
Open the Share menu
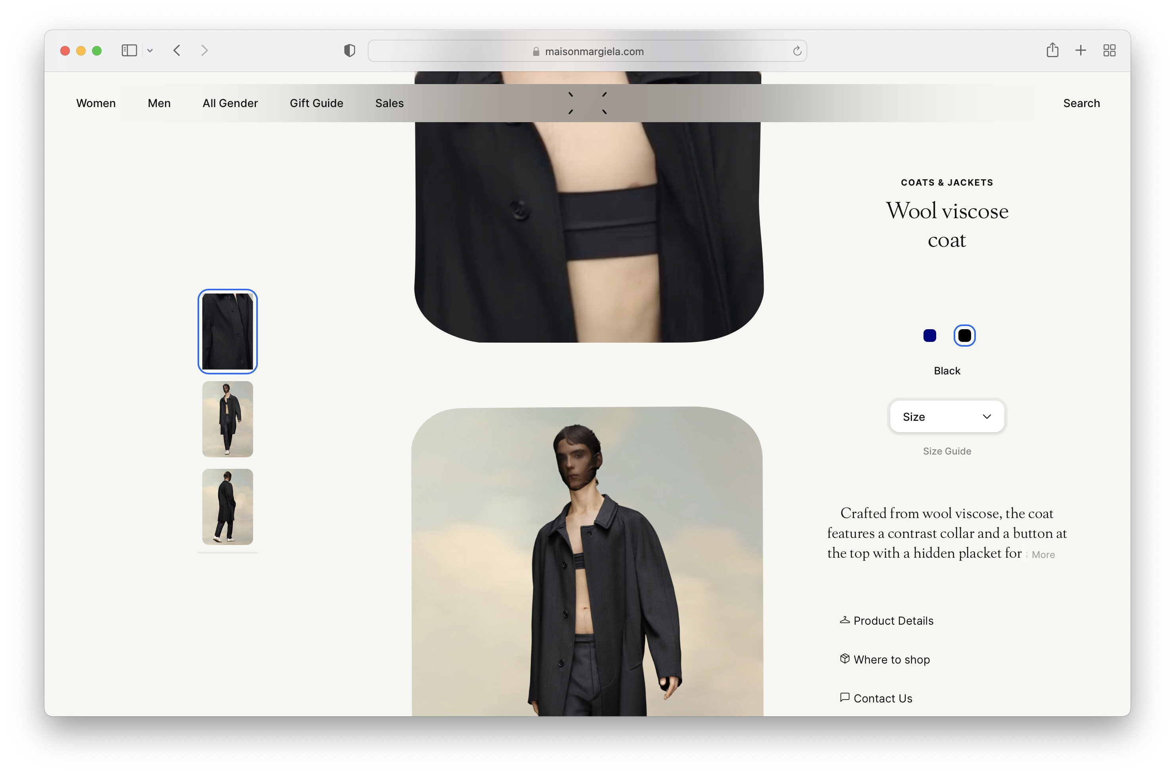point(1052,50)
